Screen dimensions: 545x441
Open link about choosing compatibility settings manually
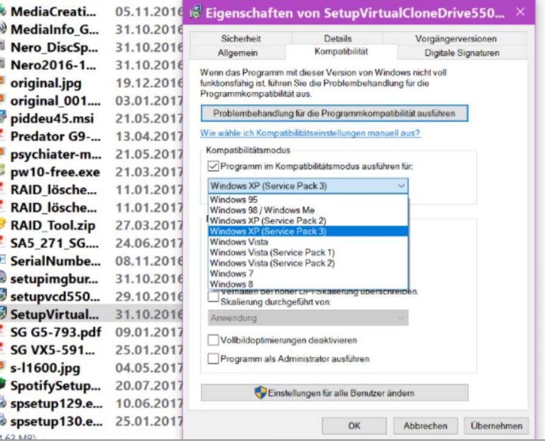310,133
